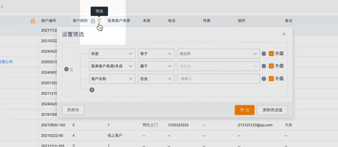Open the 等于 operator dropdown
This screenshot has height=147, width=338.
(156, 54)
